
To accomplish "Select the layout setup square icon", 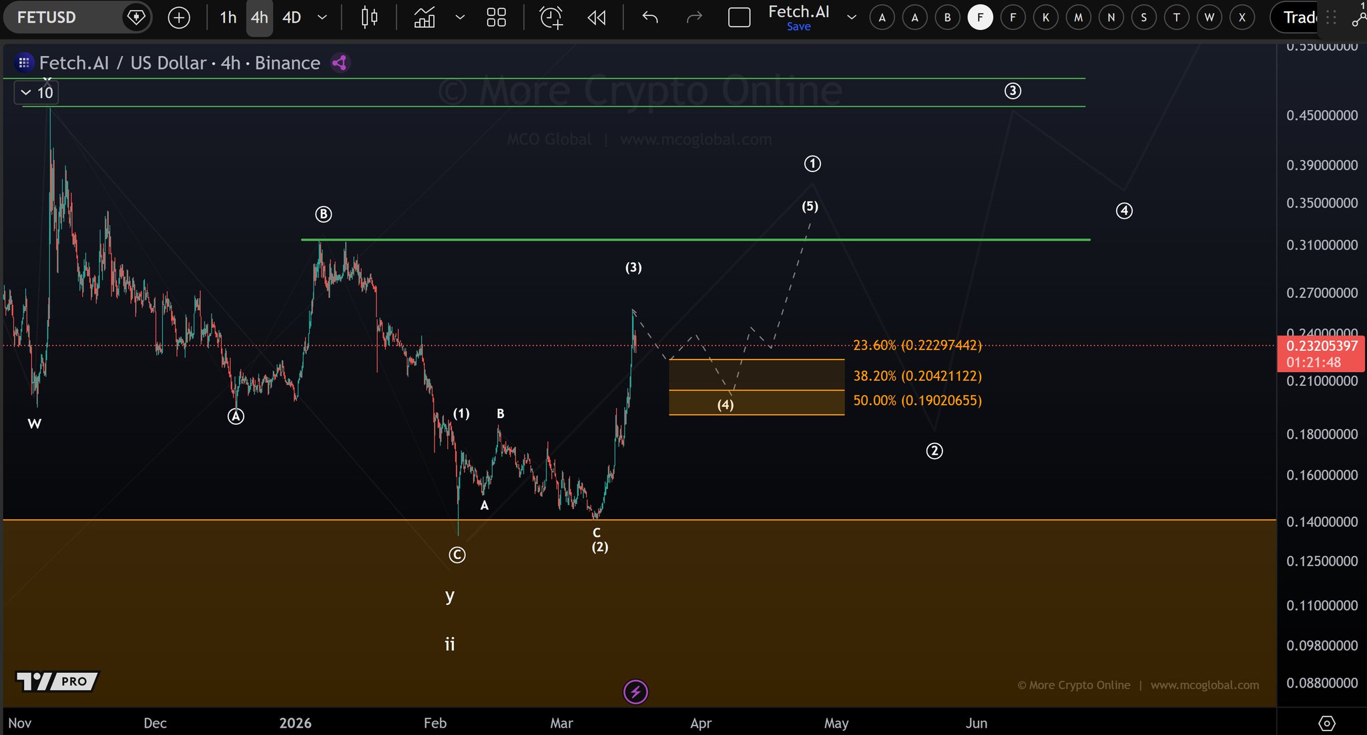I will coord(739,17).
